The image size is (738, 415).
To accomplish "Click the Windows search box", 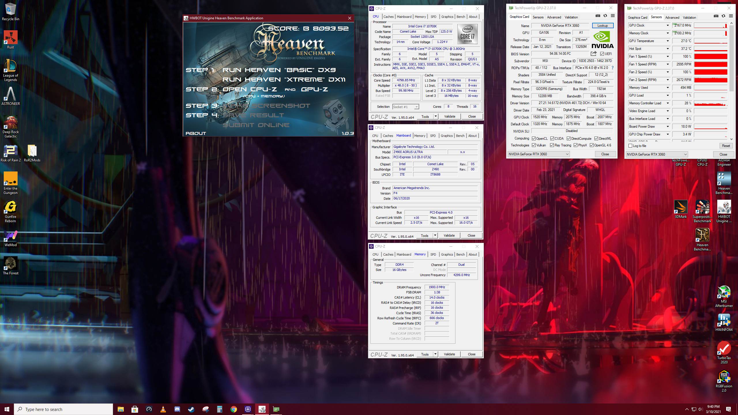I will [x=63, y=409].
